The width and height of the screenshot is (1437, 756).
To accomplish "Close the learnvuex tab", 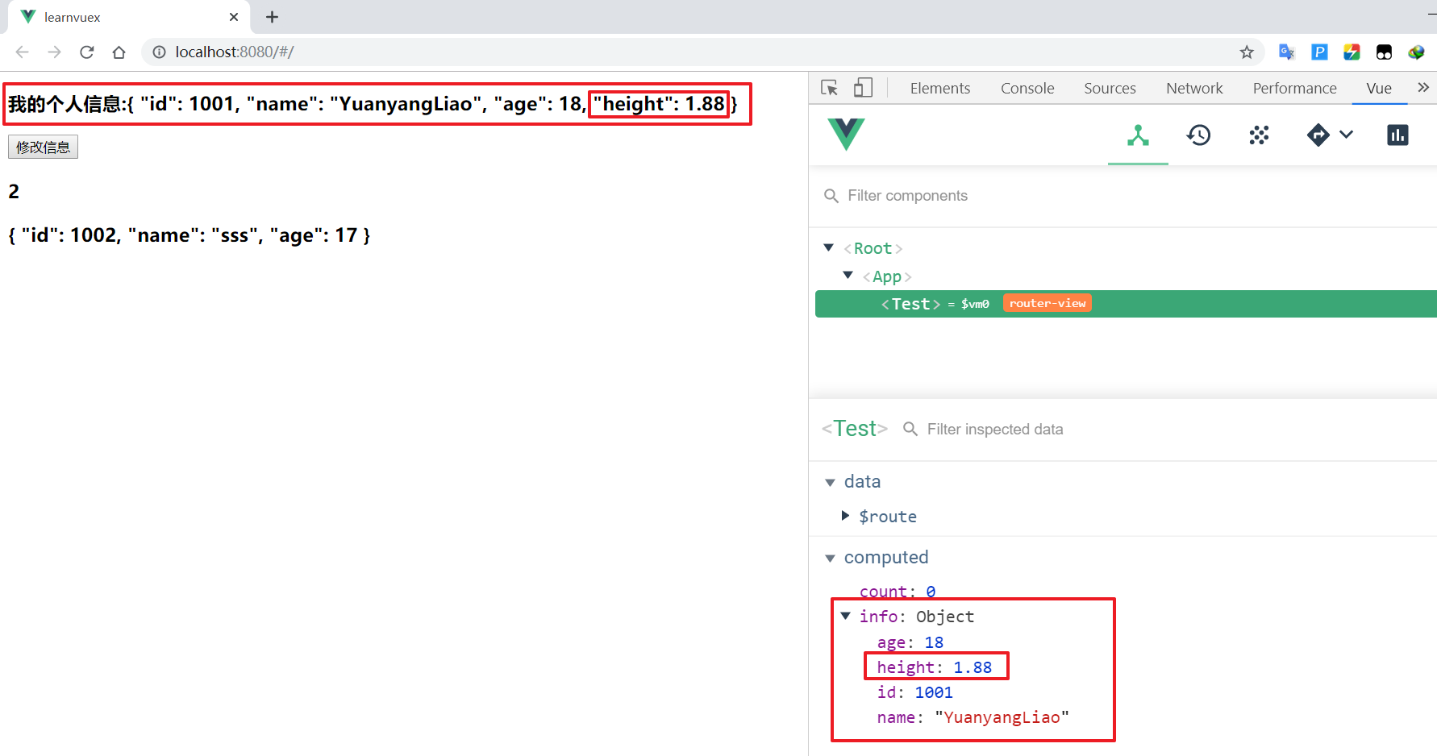I will pyautogui.click(x=234, y=17).
